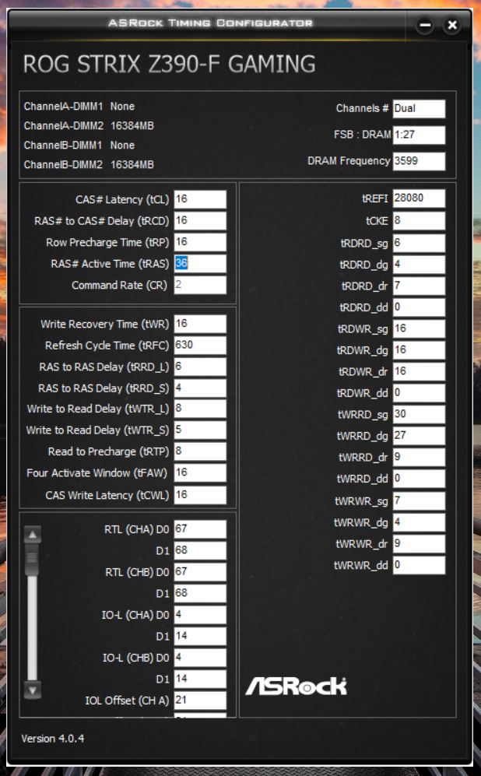Click the tRDRD_dd field
Screen dimensions: 481x776
[420, 307]
